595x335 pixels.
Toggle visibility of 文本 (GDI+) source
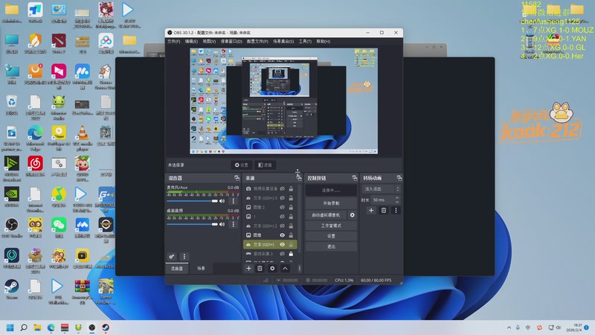pyautogui.click(x=282, y=244)
